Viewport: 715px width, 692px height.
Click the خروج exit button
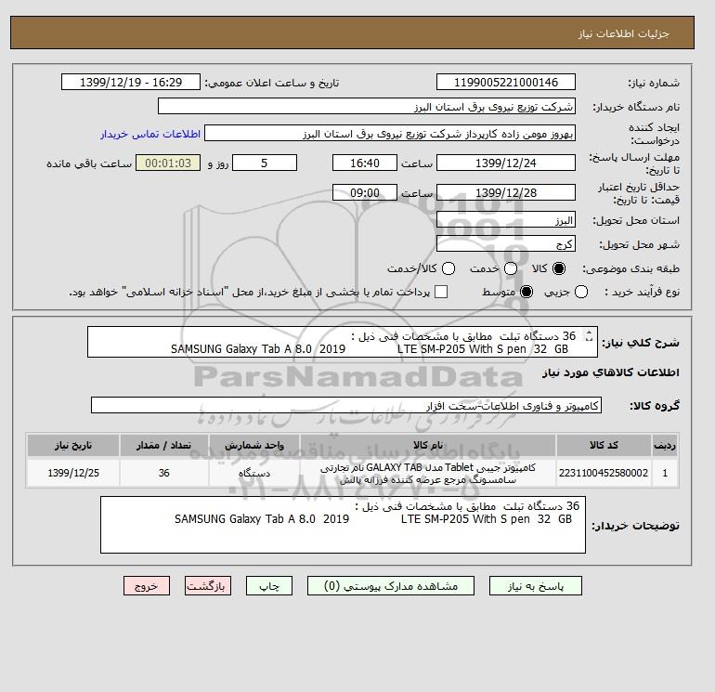[147, 586]
